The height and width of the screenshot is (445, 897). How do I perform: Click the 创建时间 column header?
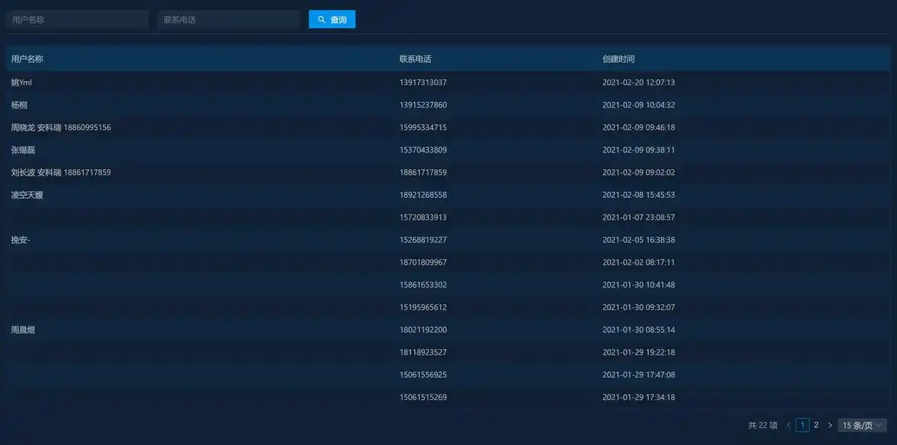pyautogui.click(x=618, y=59)
